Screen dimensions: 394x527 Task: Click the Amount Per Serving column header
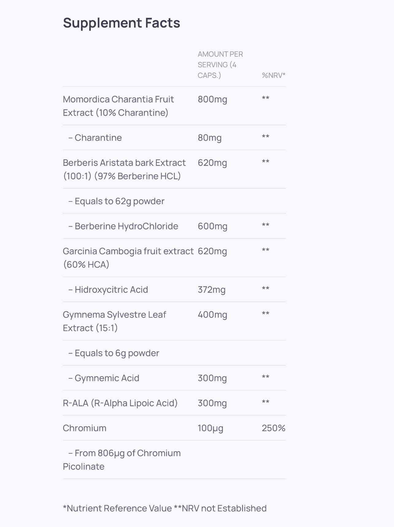pos(220,65)
